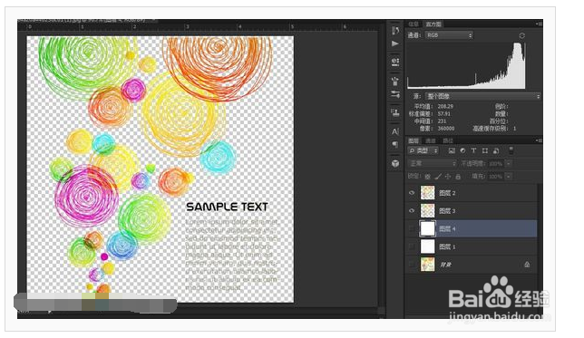Click the mean value 208.29 in histogram
Image resolution: width=584 pixels, height=338 pixels.
(445, 106)
